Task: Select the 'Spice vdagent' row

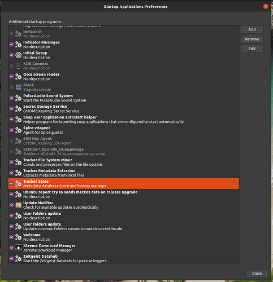Action: point(124,130)
